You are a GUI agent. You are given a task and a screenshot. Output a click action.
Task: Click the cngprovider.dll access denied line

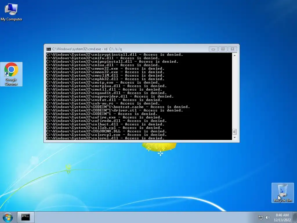coord(110,96)
